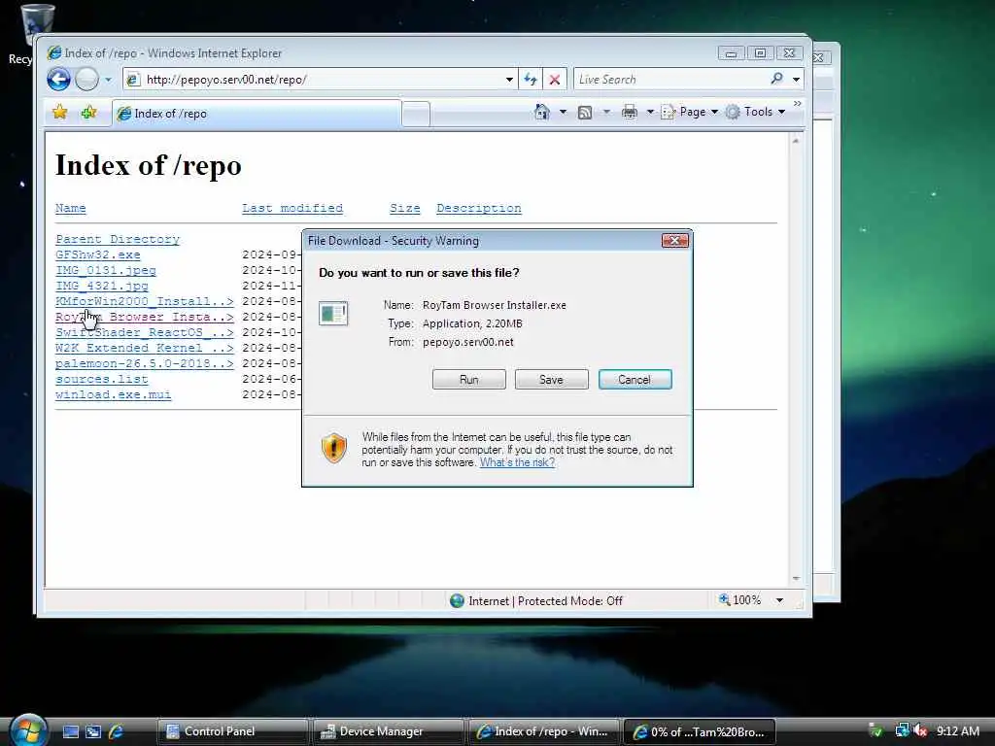
Task: Expand the Home button dropdown arrow
Action: coord(563,113)
